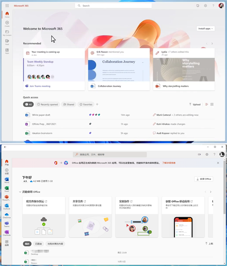Open the Team Weekly Standup card
227x266 pixels.
[x=54, y=70]
